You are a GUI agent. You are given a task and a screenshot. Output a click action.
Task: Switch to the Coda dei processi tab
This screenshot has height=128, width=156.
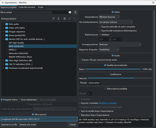27,7
